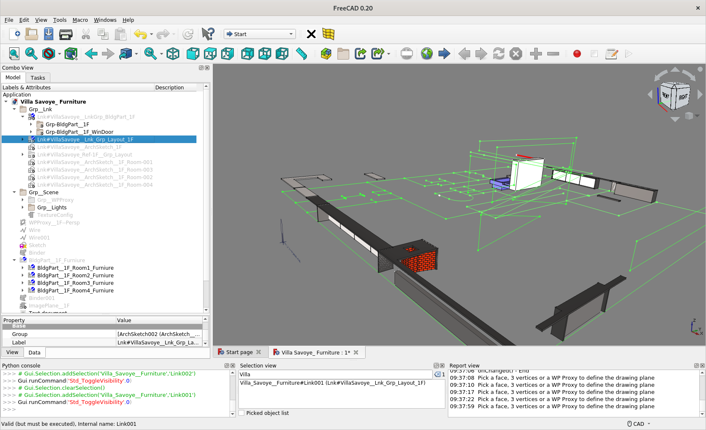The height and width of the screenshot is (430, 706).
Task: Click the Python console prompt line
Action: [x=115, y=409]
